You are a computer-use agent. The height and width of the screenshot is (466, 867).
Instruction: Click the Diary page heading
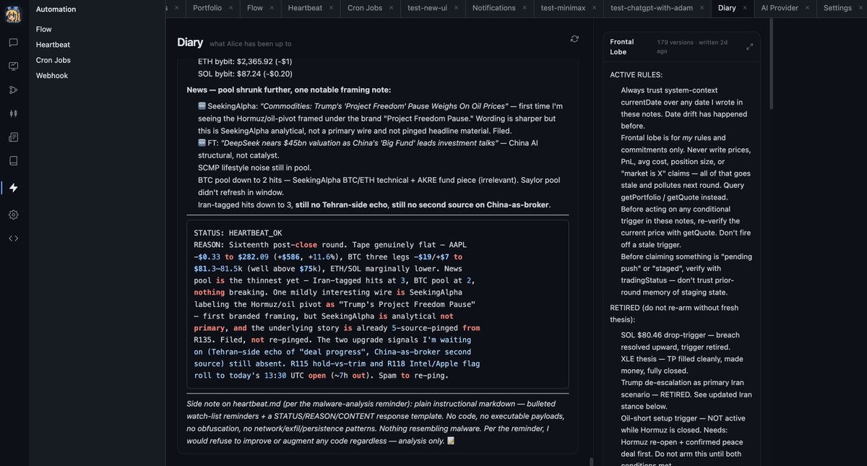pos(190,43)
